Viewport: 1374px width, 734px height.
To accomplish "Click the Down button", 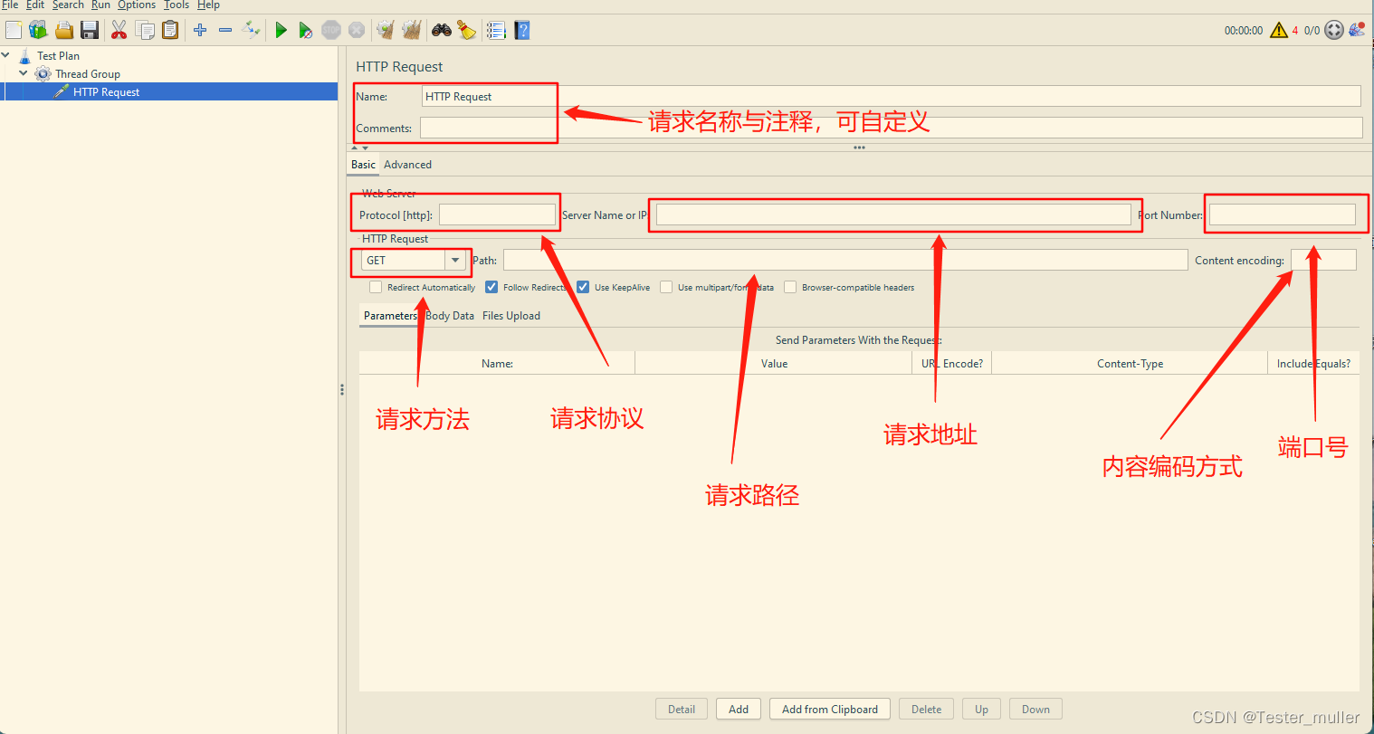I will [1035, 710].
